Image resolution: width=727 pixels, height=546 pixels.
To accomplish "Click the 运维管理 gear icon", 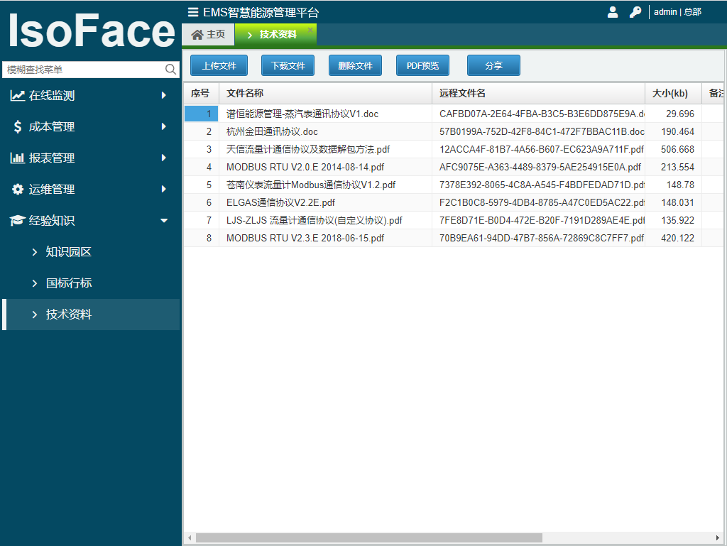I will 18,189.
